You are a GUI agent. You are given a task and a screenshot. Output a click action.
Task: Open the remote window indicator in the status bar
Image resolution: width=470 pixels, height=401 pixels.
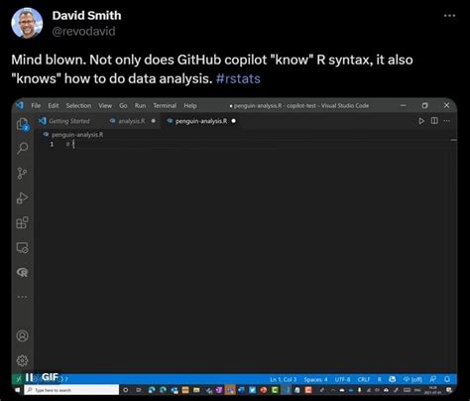[x=19, y=379]
